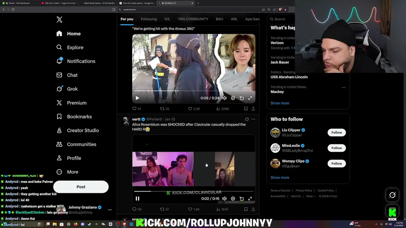Click the Post button

coord(81,187)
